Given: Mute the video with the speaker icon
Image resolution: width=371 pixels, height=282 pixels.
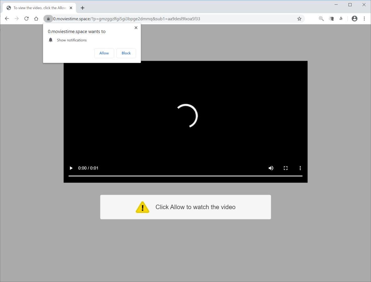Looking at the screenshot, I should 271,168.
